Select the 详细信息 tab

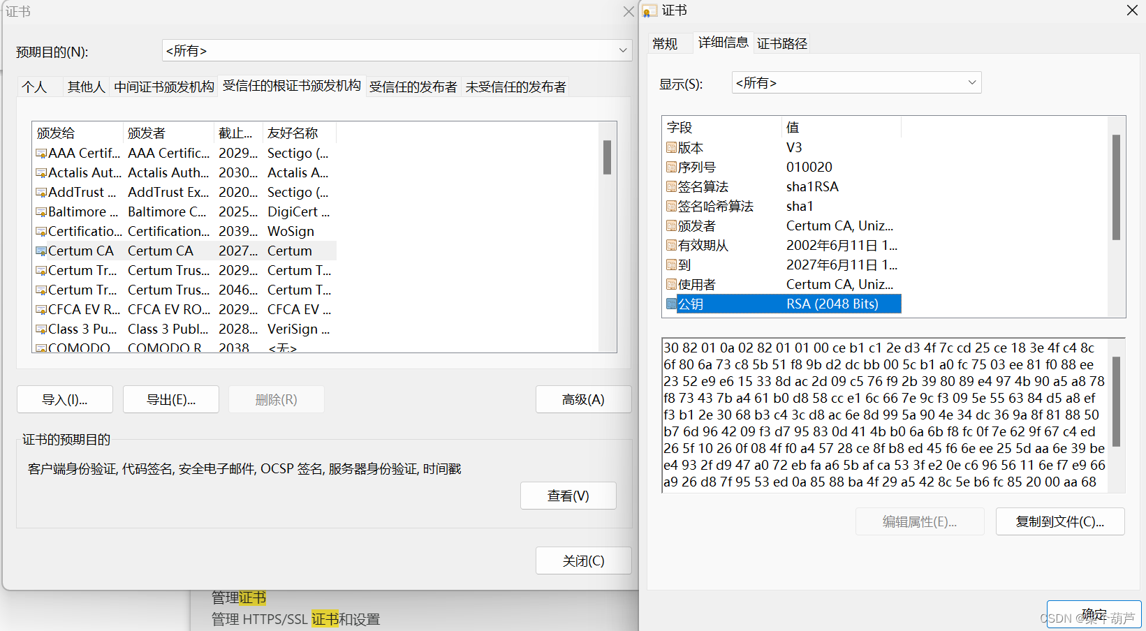(x=723, y=42)
